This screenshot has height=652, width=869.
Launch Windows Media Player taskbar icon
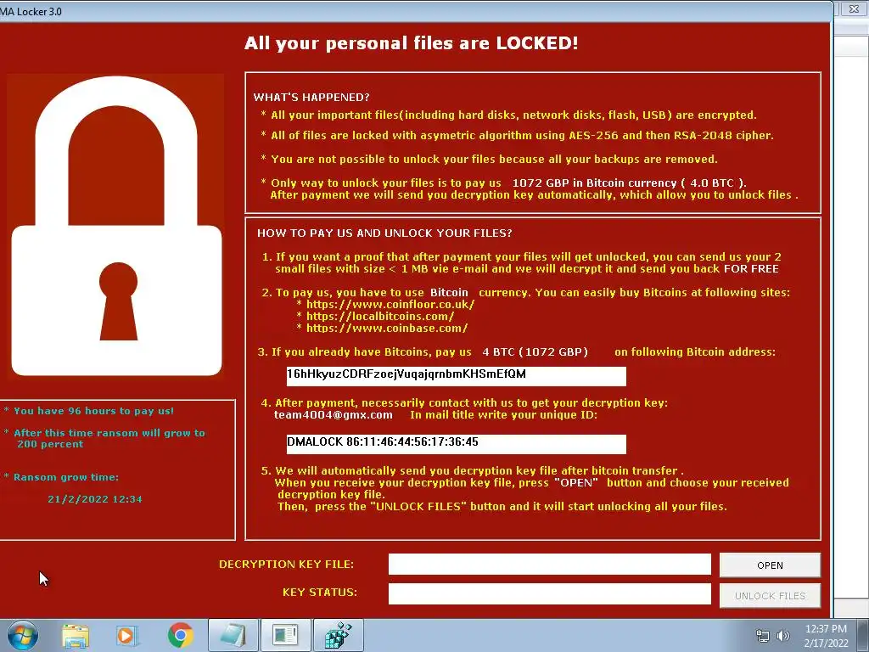tap(127, 635)
